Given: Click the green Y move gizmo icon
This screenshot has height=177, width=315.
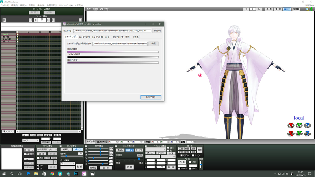Looking at the screenshot, I should pyautogui.click(x=299, y=133).
